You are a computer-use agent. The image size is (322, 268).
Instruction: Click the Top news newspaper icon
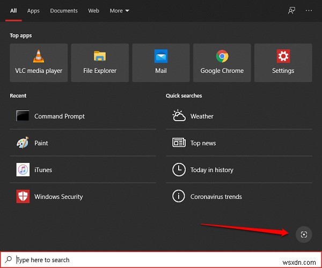(x=179, y=143)
